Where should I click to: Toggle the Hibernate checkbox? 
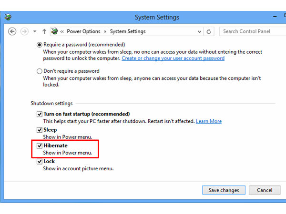tap(40, 146)
